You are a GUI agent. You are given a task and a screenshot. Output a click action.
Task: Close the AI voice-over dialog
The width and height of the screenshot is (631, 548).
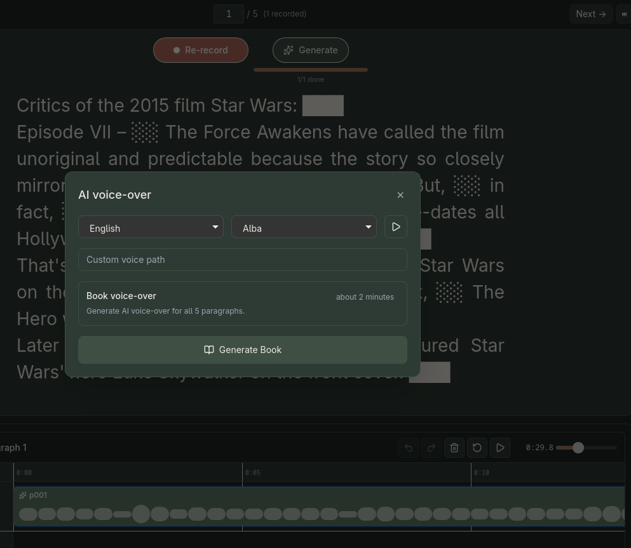click(x=400, y=195)
